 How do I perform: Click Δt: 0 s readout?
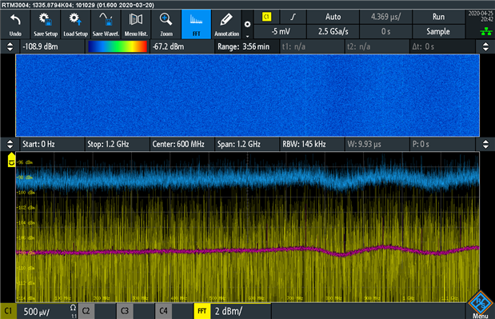(x=442, y=46)
